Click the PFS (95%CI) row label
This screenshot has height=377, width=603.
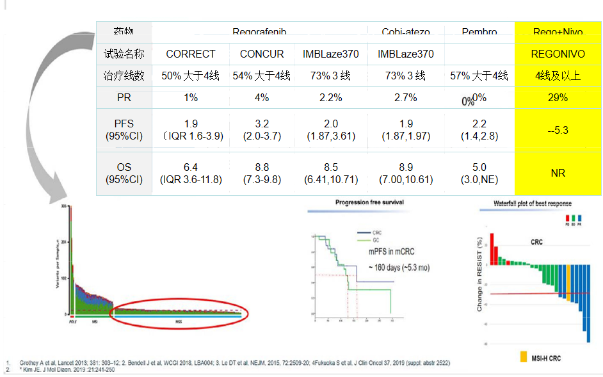click(124, 130)
